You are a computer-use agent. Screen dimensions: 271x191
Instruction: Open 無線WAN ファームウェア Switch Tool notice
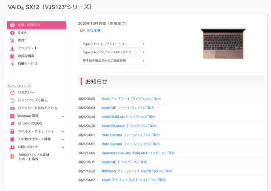(x=137, y=171)
